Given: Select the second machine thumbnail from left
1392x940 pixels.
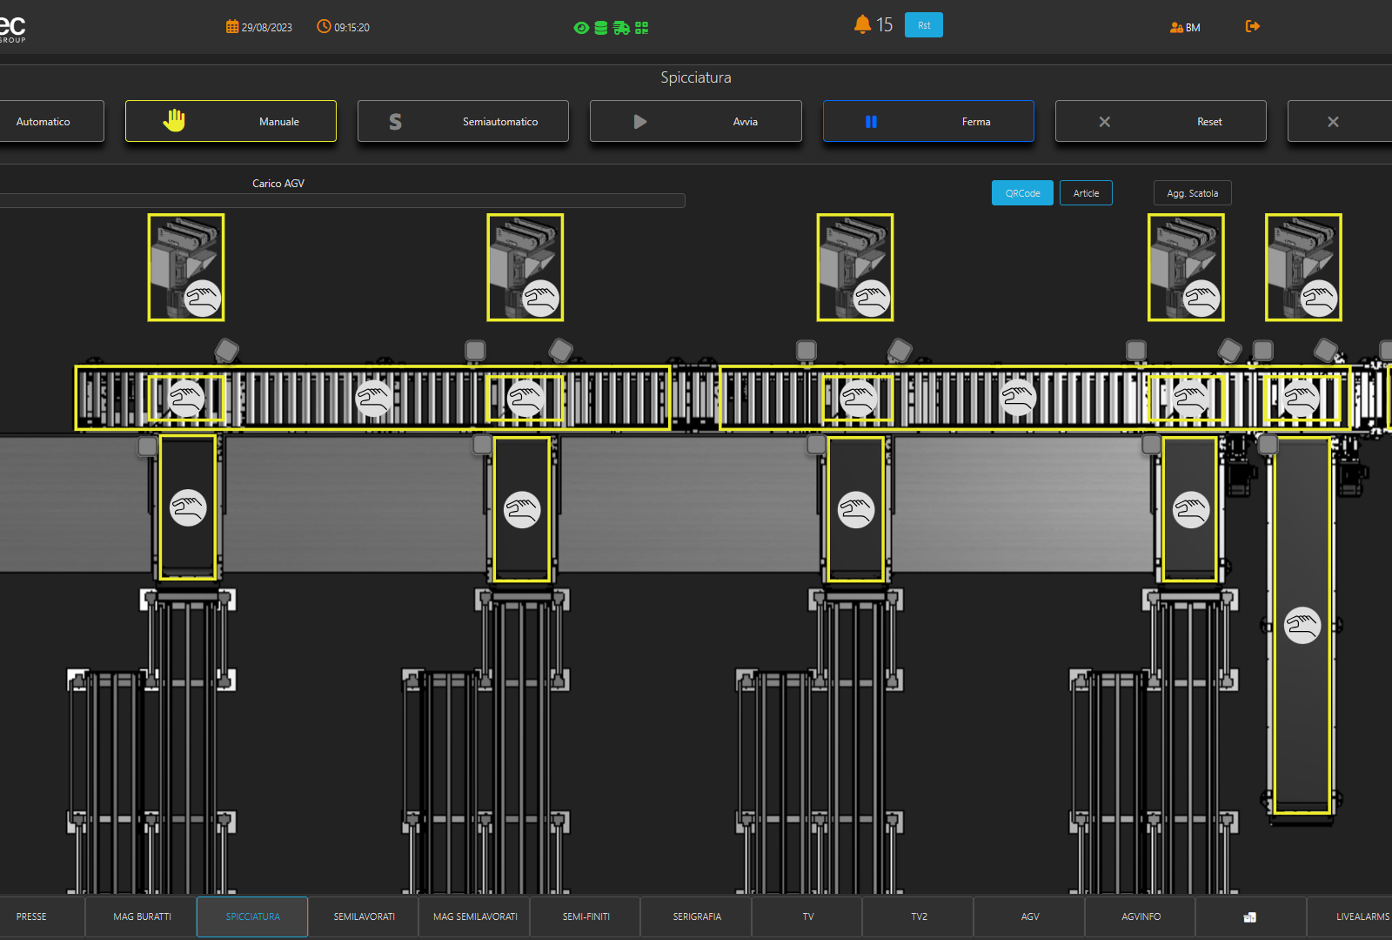Looking at the screenshot, I should point(525,267).
